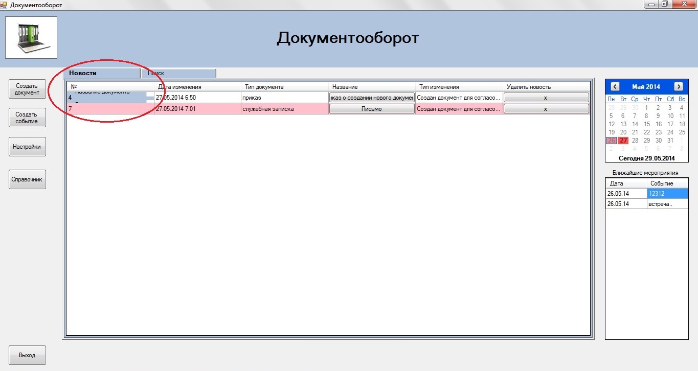
Task: Select day 26 in the calendar
Action: [612, 141]
